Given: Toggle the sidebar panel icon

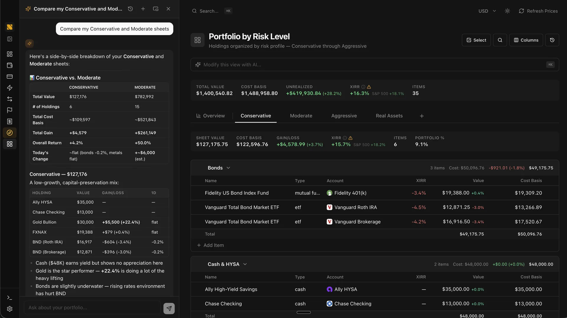Looking at the screenshot, I should pos(10,39).
